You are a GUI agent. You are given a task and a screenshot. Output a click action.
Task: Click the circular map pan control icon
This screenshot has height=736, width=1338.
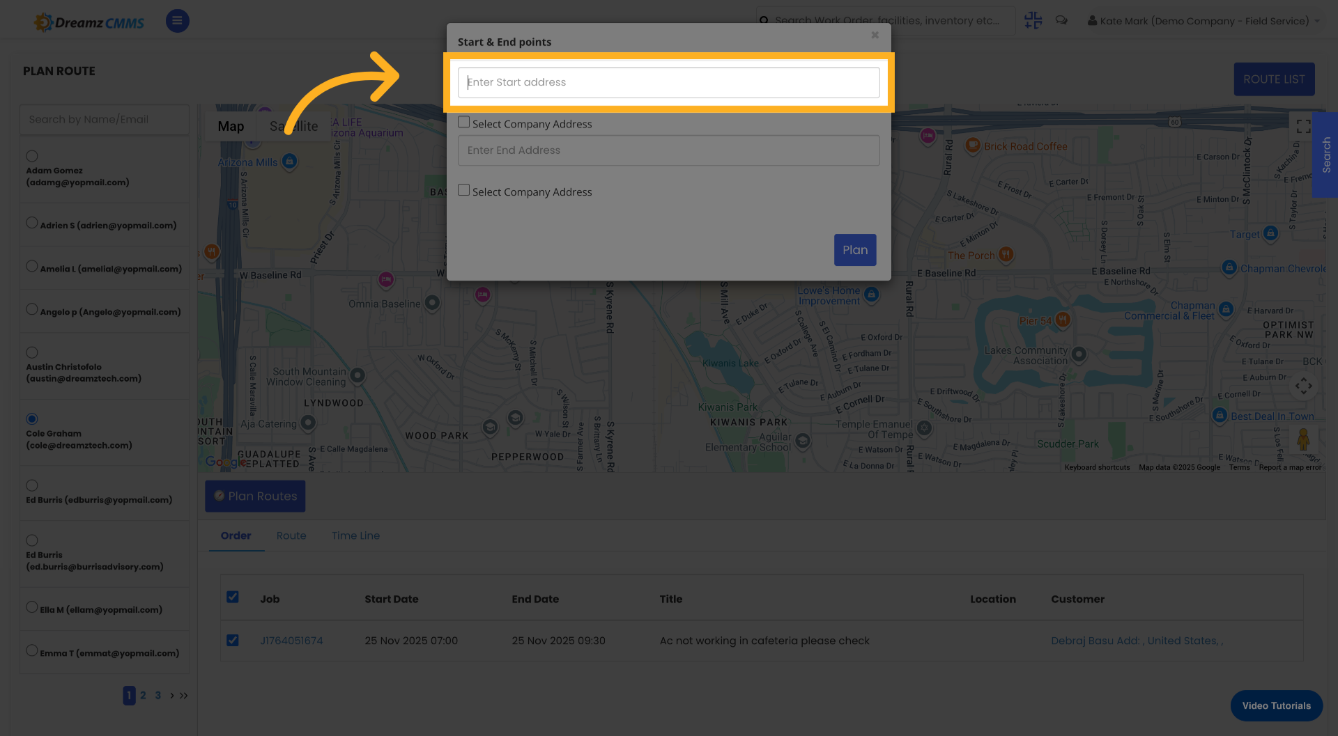pyautogui.click(x=1304, y=385)
